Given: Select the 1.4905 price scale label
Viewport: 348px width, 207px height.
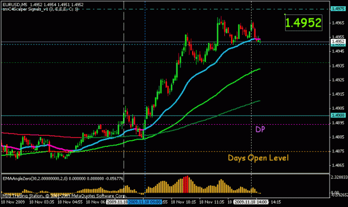Looking at the screenshot, I should click(x=338, y=109).
